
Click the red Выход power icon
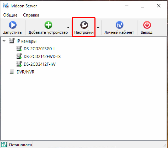(x=147, y=25)
